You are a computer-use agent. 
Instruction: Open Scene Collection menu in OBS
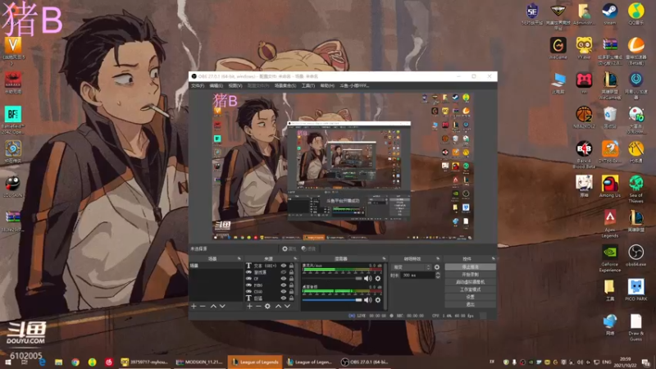(x=285, y=86)
